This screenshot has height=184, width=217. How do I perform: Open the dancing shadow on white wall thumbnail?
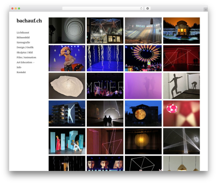click(x=181, y=86)
